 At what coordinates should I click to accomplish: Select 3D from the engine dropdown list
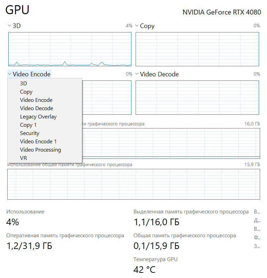[23, 84]
